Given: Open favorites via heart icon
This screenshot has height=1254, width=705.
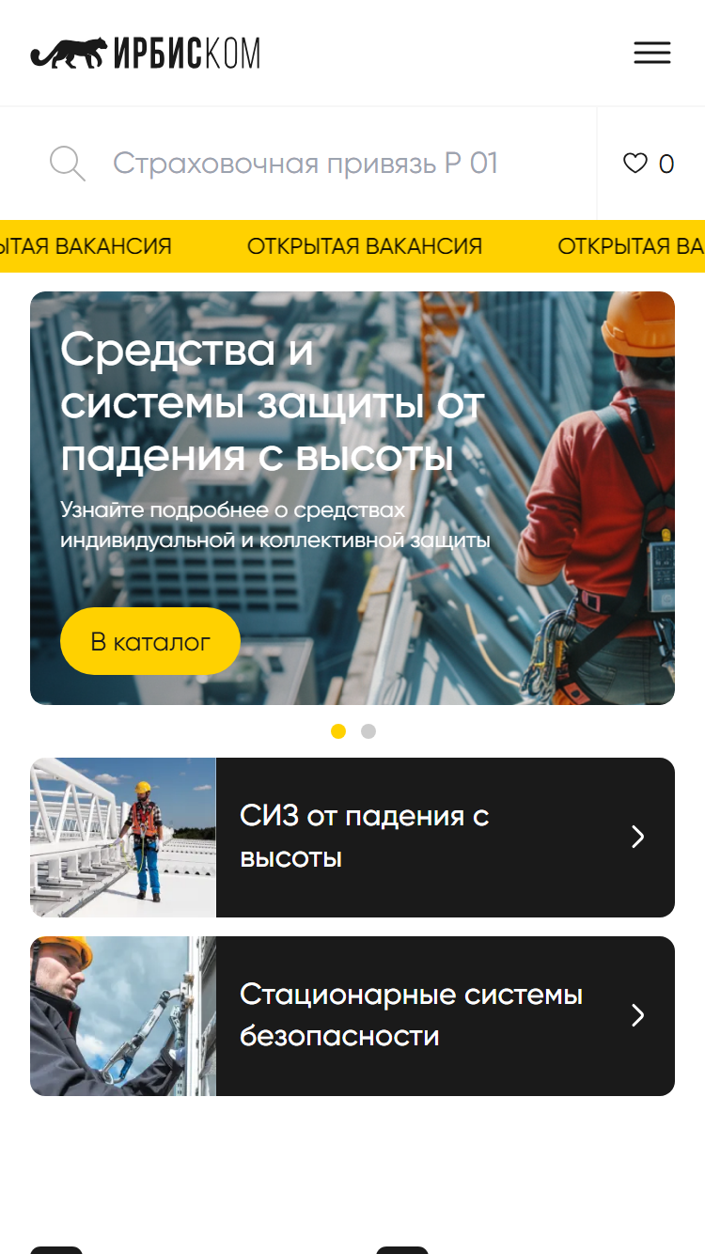Looking at the screenshot, I should point(635,164).
